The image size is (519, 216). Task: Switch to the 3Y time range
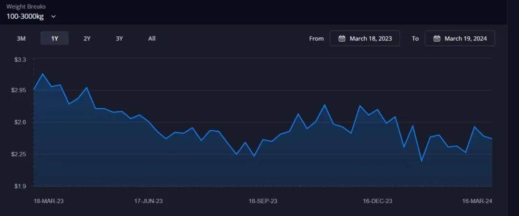[x=120, y=38]
